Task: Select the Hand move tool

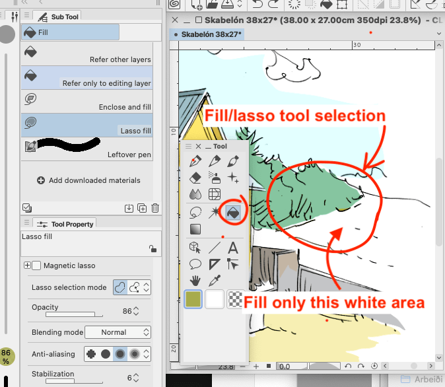Action: [195, 281]
